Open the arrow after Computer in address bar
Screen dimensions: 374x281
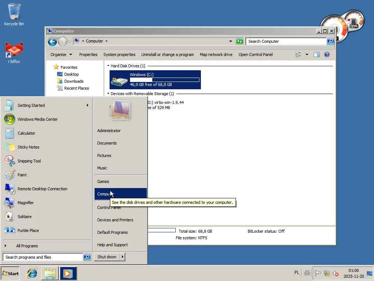point(106,41)
